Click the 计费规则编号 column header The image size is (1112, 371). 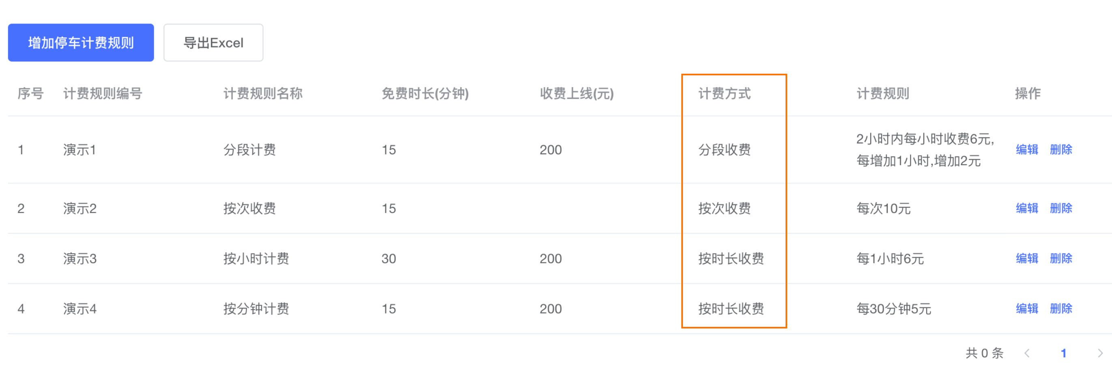[103, 94]
